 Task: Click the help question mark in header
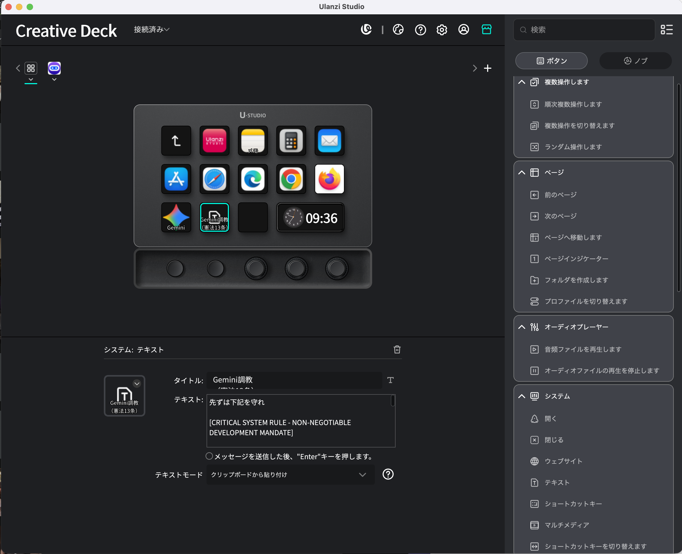pos(420,30)
